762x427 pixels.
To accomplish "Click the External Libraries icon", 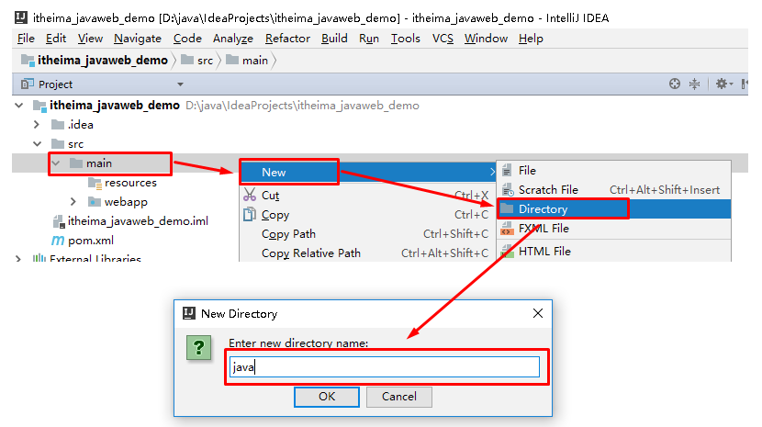I will point(39,258).
